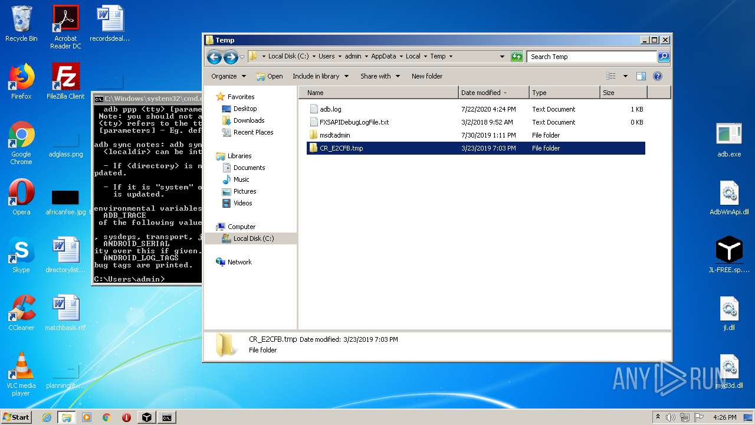Viewport: 755px width, 425px height.
Task: Select FXSAPIDebugLogFile.txt
Action: pyautogui.click(x=476, y=122)
